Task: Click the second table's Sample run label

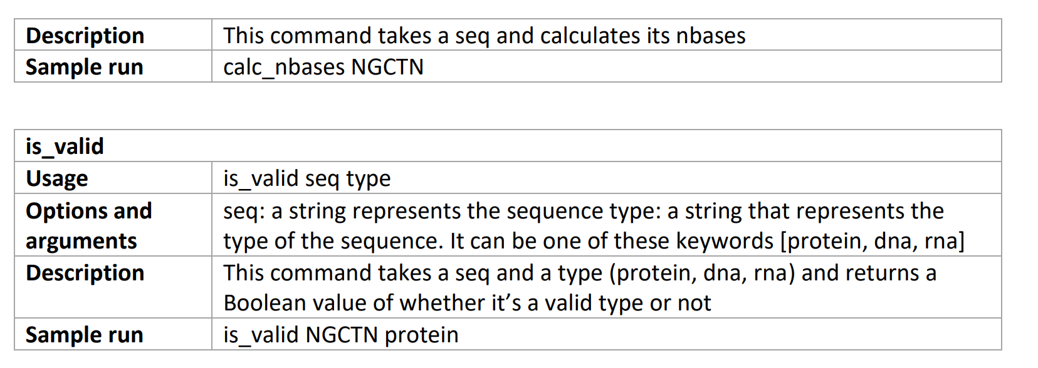Action: 85,335
